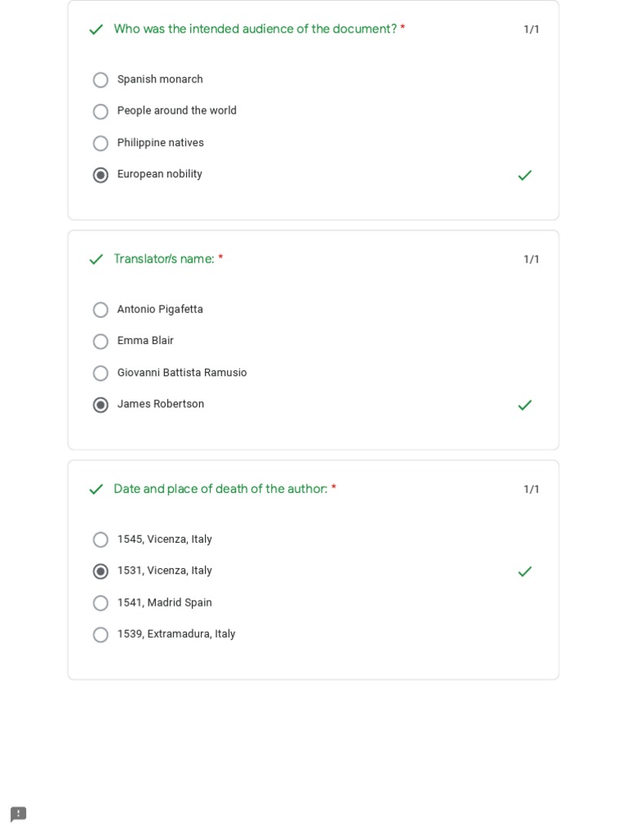Image resolution: width=627 pixels, height=837 pixels.
Task: Select the Spanish monarch radio option
Action: 100,80
